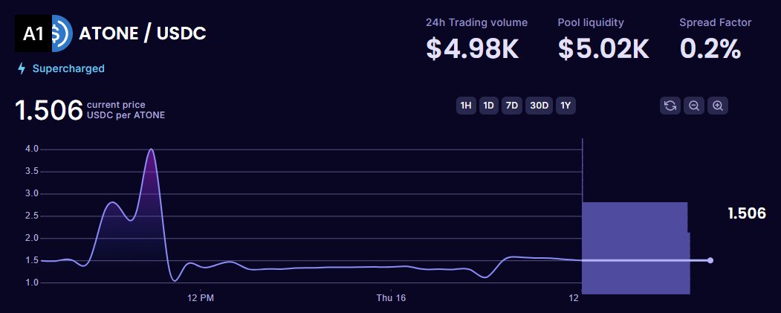This screenshot has height=313, width=781.
Task: Click the A1 ATONE token logo
Action: click(33, 33)
